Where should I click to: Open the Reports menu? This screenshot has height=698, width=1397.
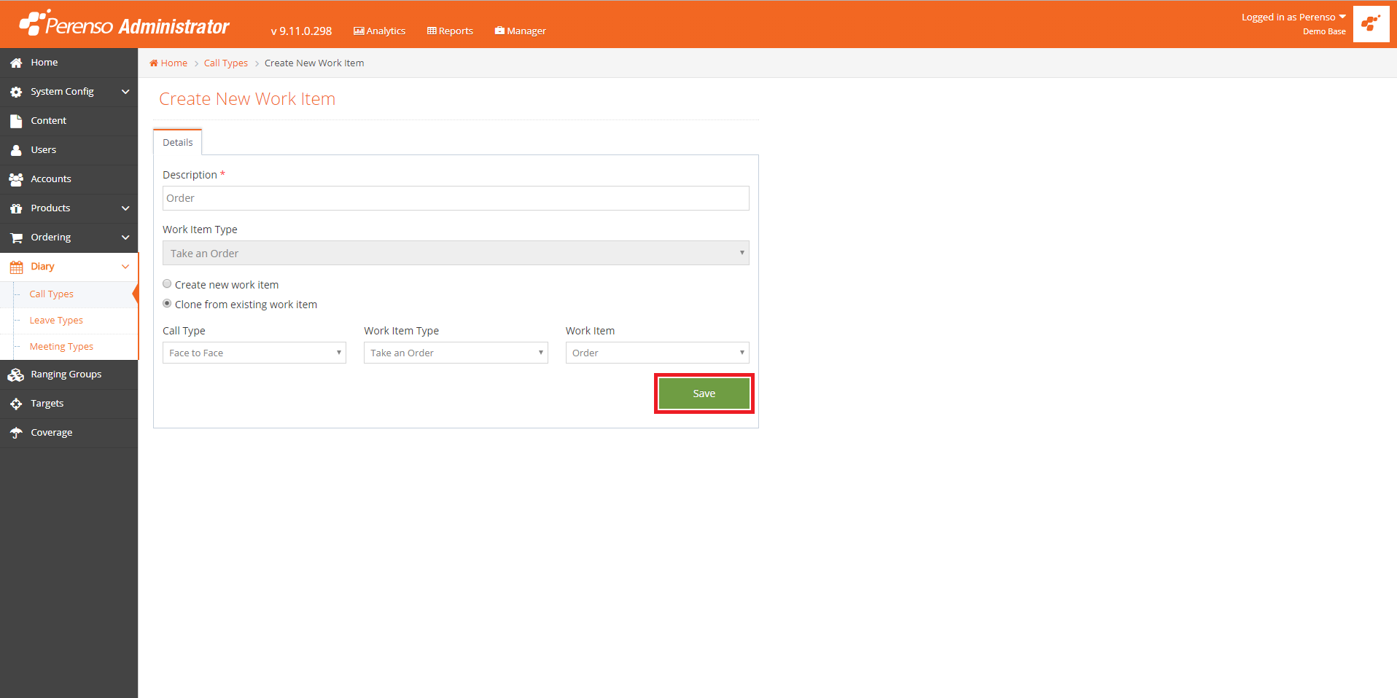pyautogui.click(x=450, y=31)
